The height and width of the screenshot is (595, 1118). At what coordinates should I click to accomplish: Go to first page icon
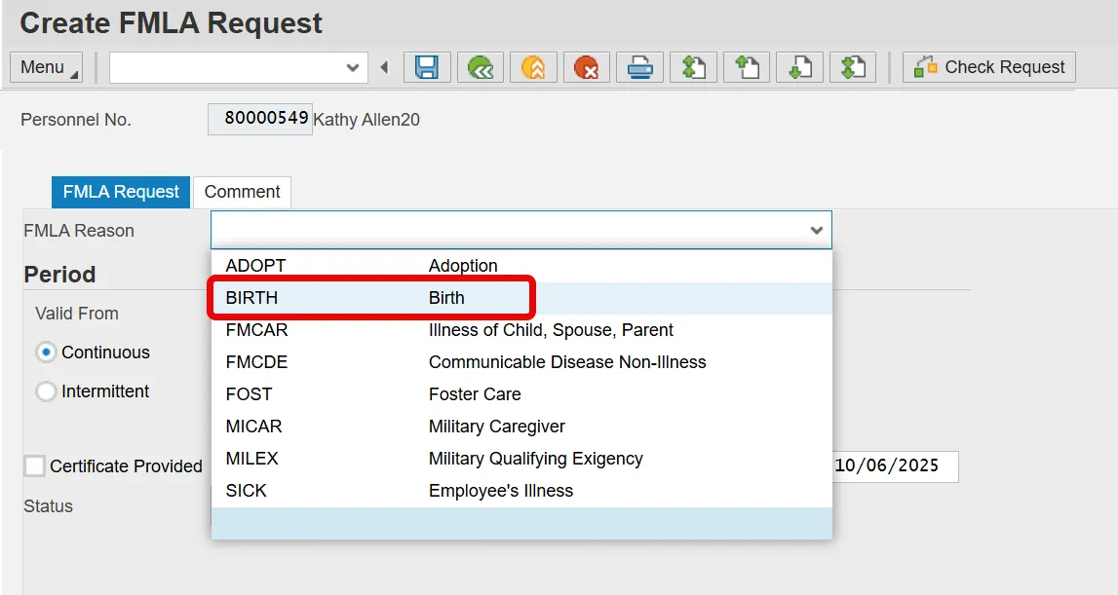point(693,67)
